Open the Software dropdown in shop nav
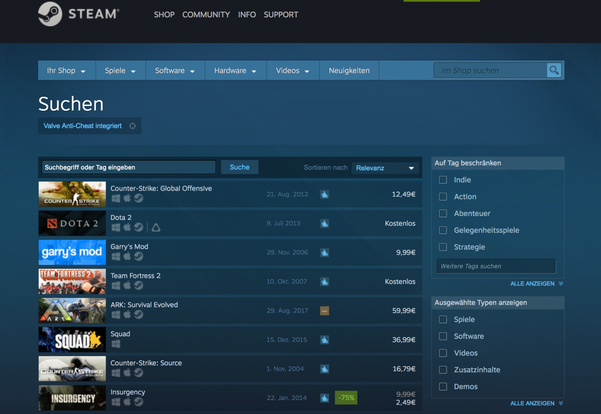The width and height of the screenshot is (601, 414). coord(175,70)
